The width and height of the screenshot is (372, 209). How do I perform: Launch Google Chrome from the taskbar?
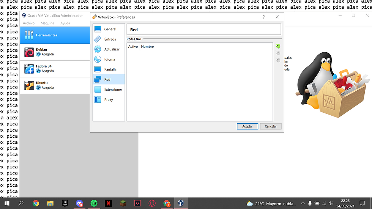point(36,203)
